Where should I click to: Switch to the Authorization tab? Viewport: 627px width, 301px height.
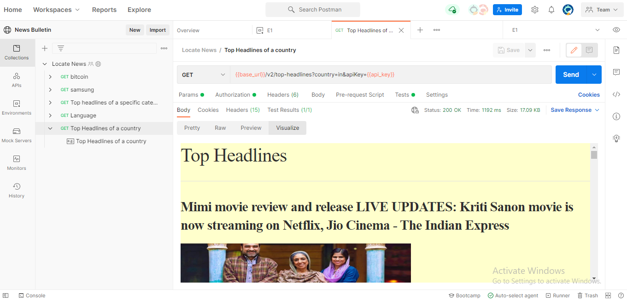(235, 95)
